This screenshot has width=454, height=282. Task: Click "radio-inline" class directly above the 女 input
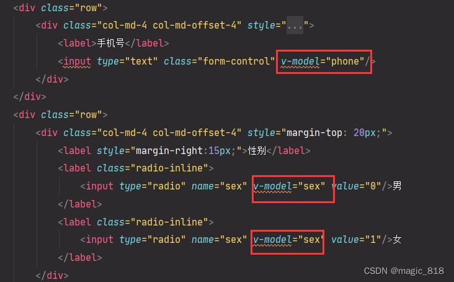[169, 222]
